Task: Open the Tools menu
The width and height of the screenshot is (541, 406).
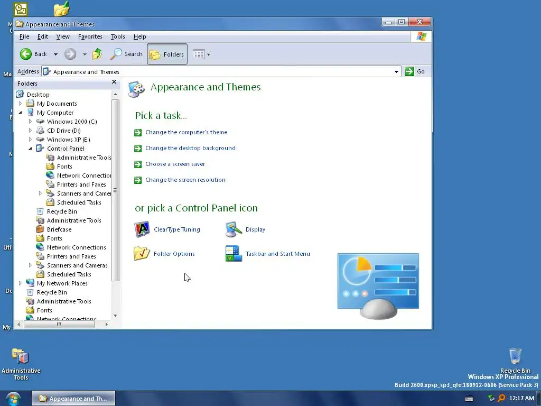Action: tap(118, 36)
